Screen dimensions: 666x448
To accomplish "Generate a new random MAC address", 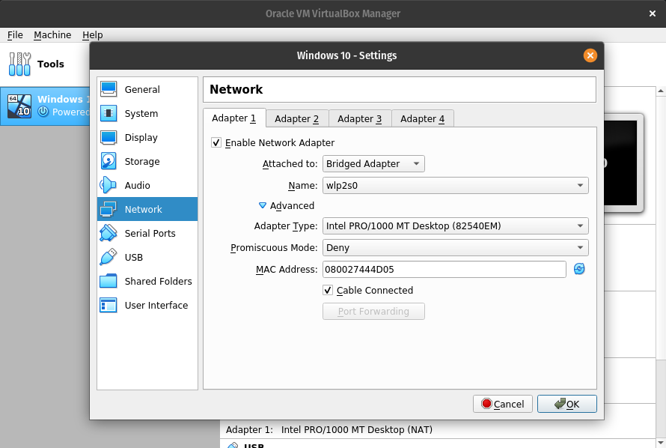I will pos(579,270).
